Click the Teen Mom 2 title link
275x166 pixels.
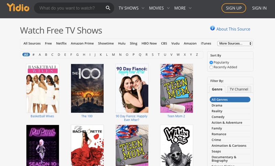coord(176,116)
